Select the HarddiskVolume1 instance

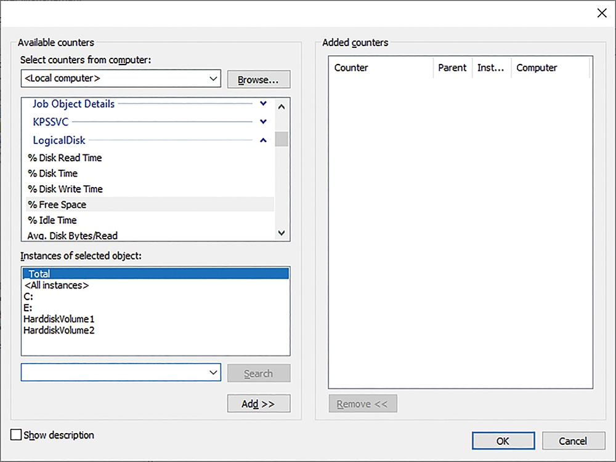[156, 319]
